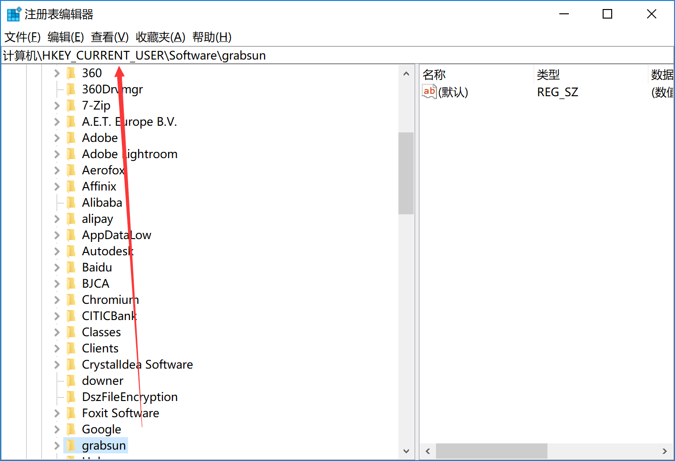
Task: Expand the Foxit Software key chevron
Action: pos(57,413)
